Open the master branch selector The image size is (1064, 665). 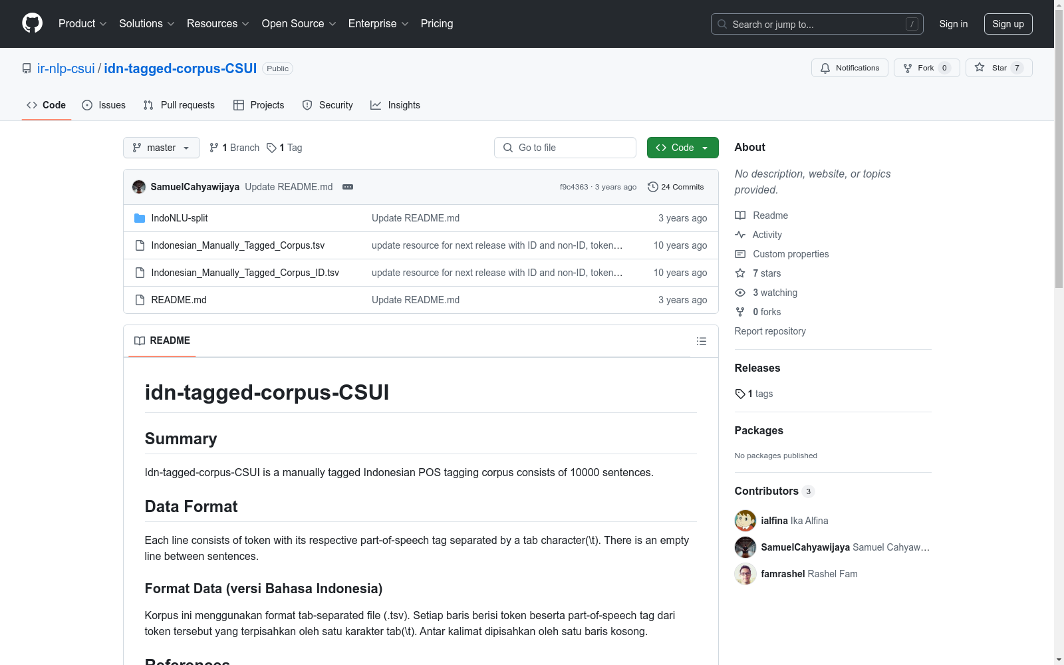click(162, 148)
